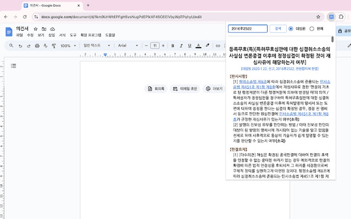Open the Arial font dropdown

tap(128, 46)
